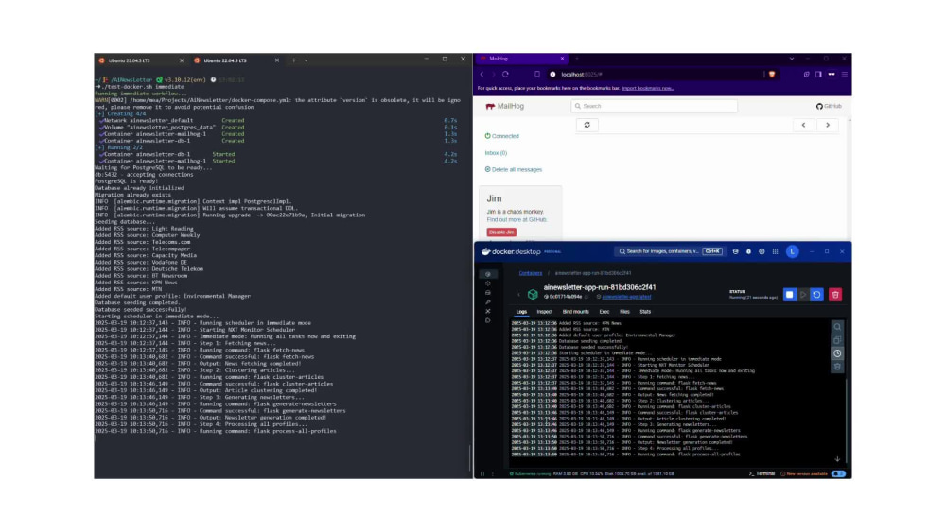The height and width of the screenshot is (532, 946).
Task: Open the Docker troubleshoot bug icon
Action: coord(748,251)
